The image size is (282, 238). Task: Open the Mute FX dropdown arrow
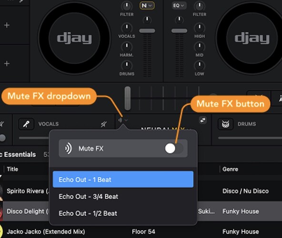[126, 120]
